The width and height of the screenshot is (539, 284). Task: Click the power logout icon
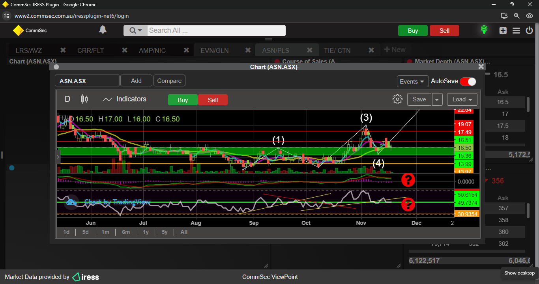click(x=529, y=30)
